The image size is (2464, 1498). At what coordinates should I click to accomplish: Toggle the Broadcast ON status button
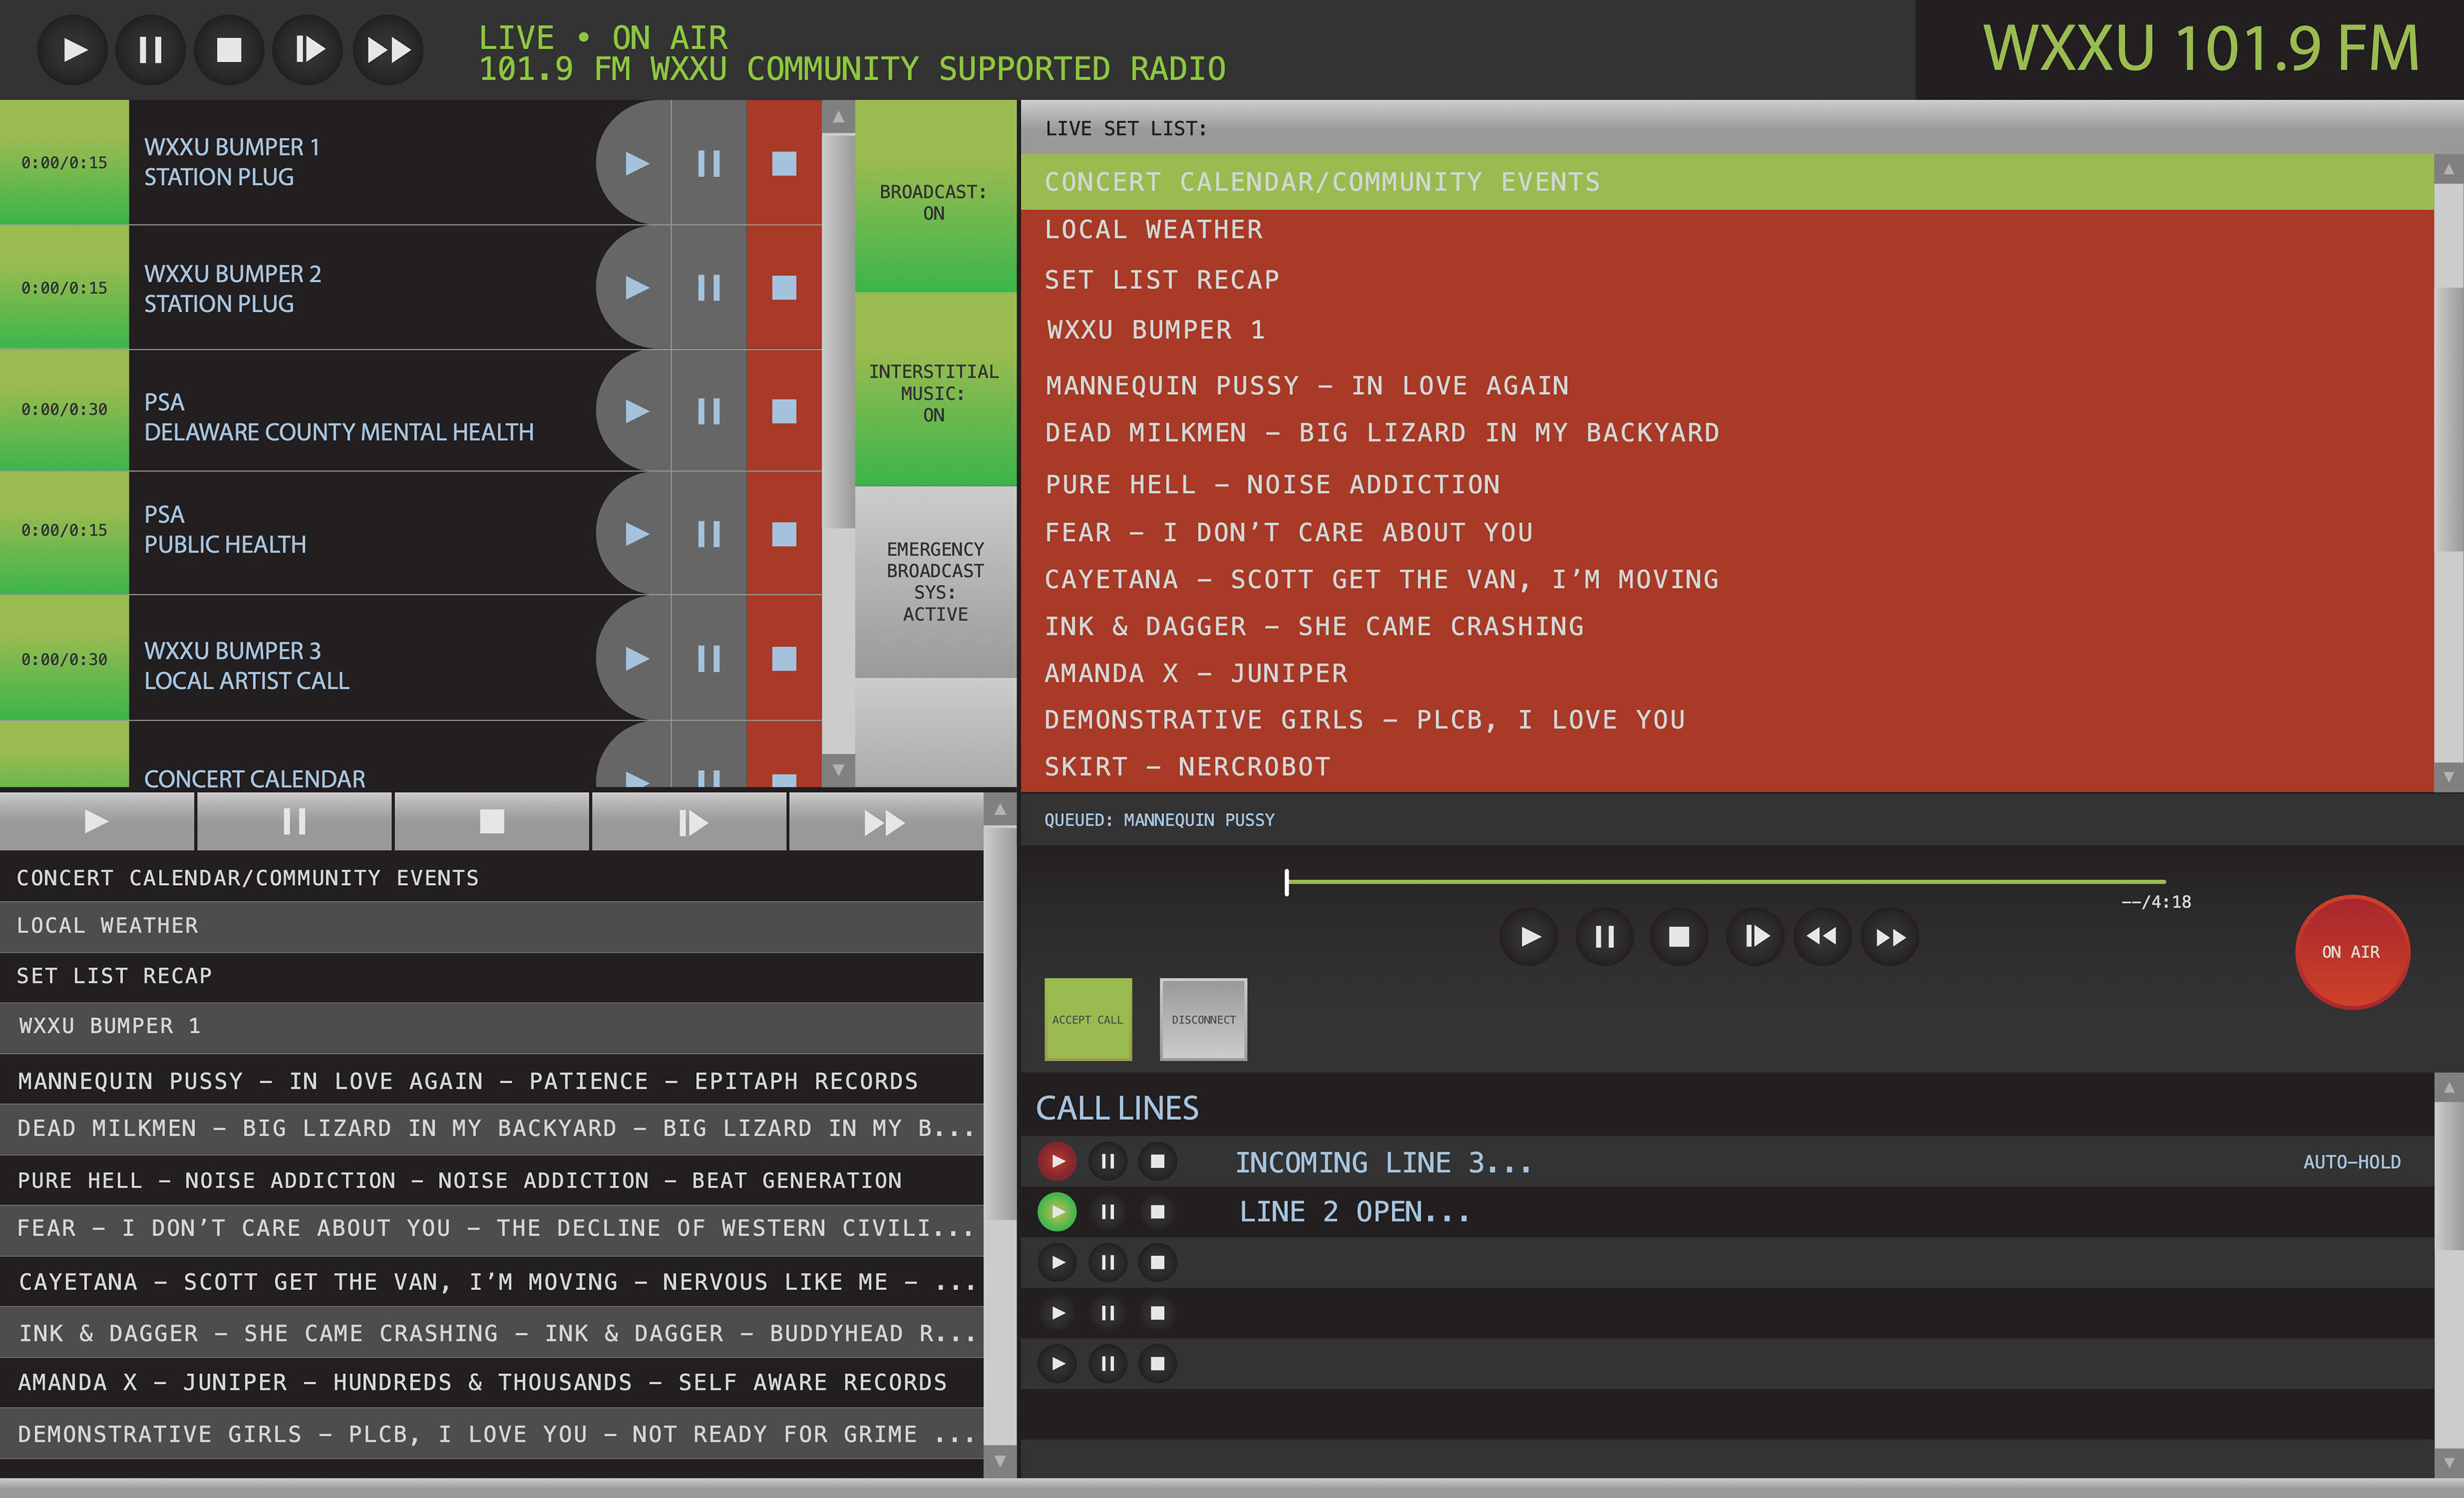coord(935,197)
